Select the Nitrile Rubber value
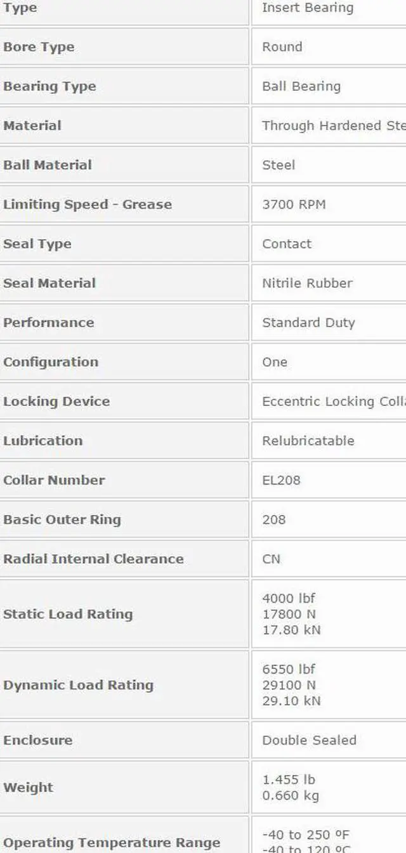 coord(307,283)
